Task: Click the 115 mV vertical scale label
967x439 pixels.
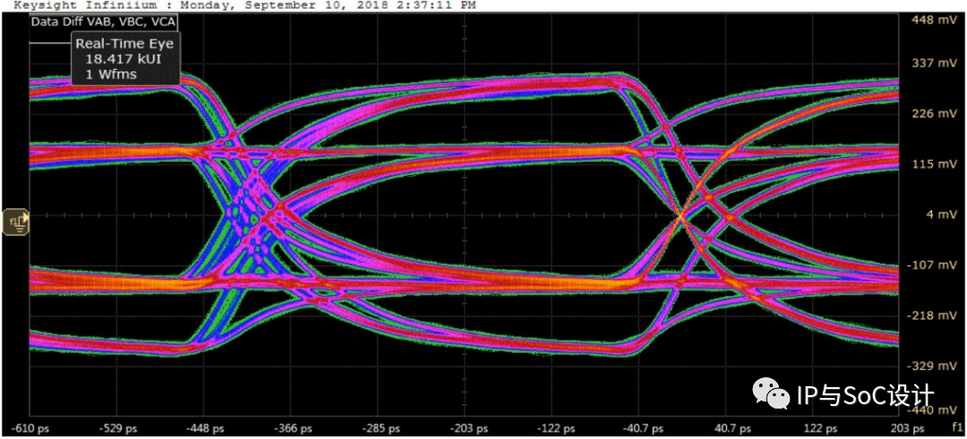Action: pos(932,164)
